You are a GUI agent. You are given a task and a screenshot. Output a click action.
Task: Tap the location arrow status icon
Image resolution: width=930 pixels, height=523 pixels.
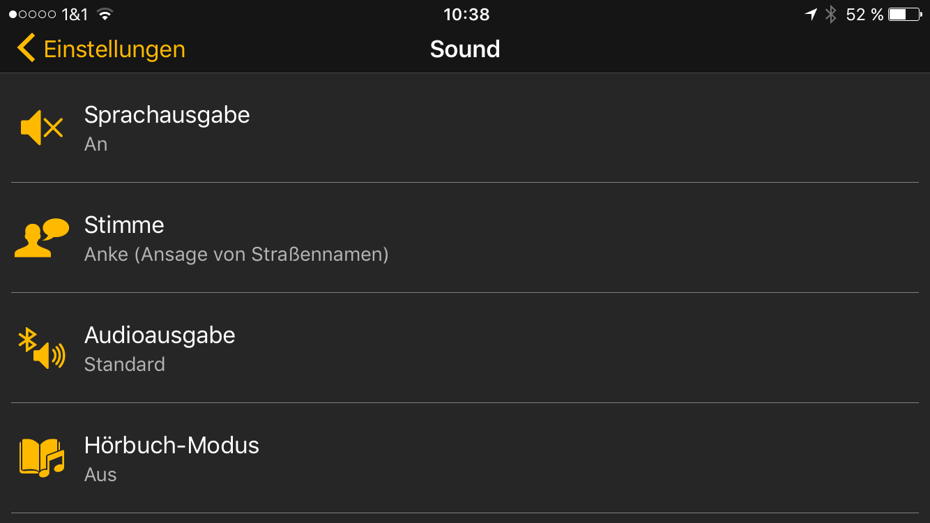(x=811, y=15)
